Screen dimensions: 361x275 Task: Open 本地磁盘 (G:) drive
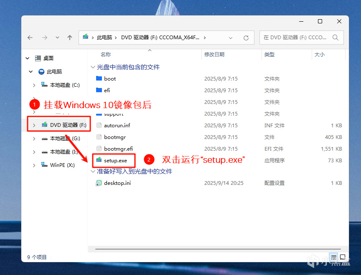pos(65,139)
